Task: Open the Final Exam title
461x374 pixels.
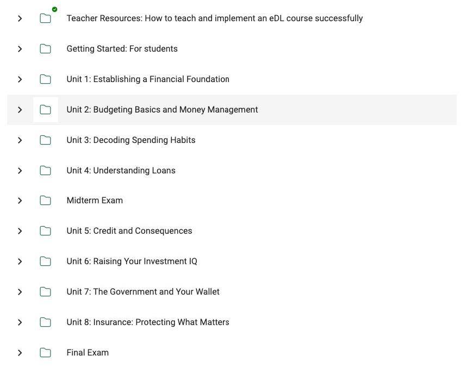Action: click(x=88, y=353)
